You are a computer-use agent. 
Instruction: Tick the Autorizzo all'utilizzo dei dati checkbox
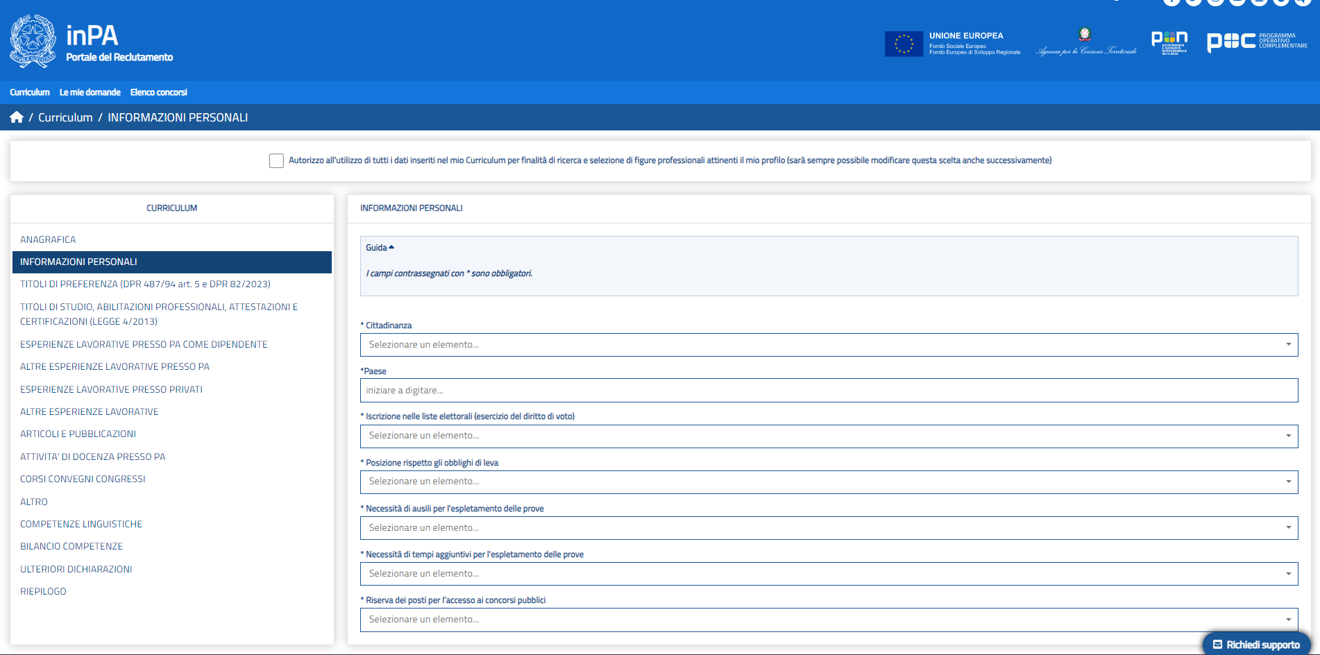coord(276,161)
